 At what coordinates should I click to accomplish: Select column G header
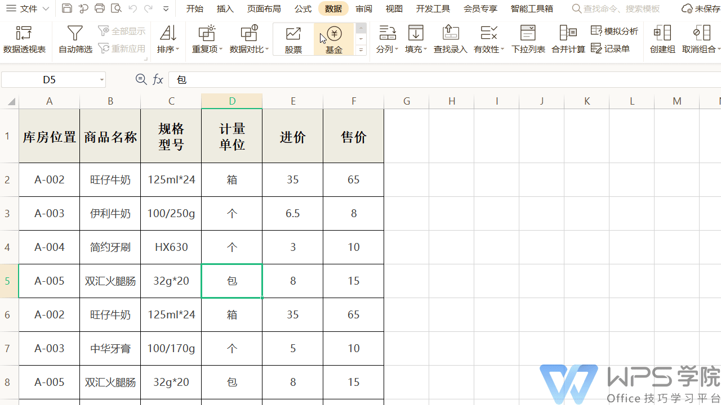(407, 101)
